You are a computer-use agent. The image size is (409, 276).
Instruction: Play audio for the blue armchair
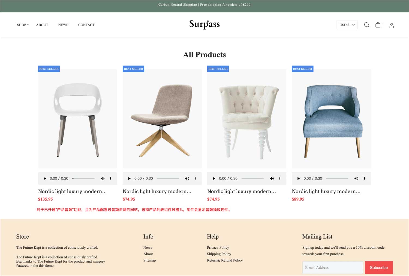click(x=298, y=178)
